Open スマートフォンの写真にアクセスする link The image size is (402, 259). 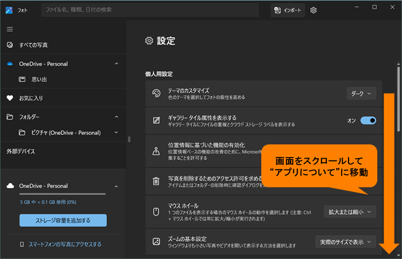tap(65, 245)
